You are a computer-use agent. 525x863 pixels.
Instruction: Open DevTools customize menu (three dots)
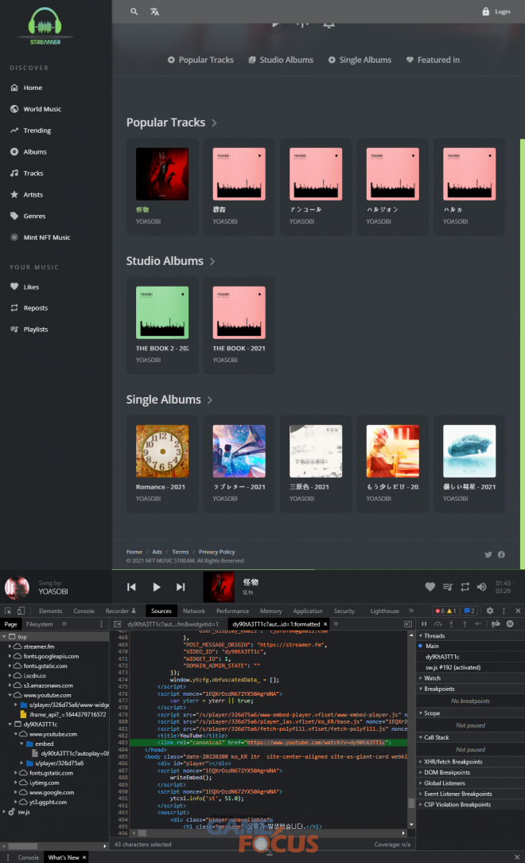click(x=504, y=611)
